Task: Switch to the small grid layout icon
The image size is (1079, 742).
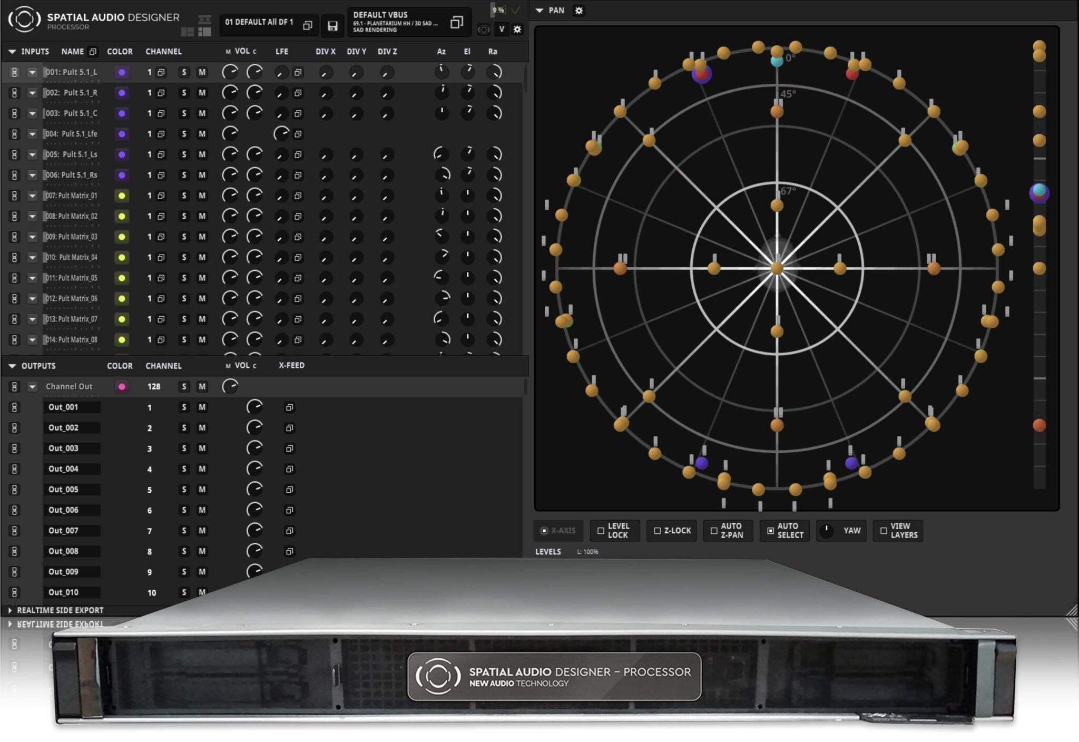Action: (188, 32)
